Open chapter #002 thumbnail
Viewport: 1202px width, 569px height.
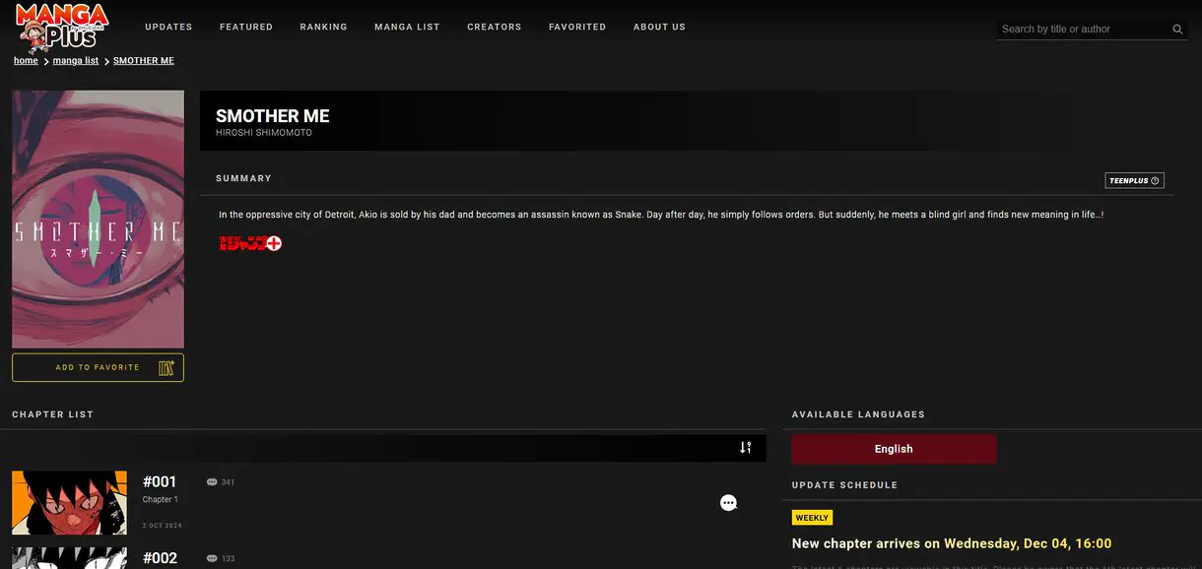pyautogui.click(x=69, y=558)
